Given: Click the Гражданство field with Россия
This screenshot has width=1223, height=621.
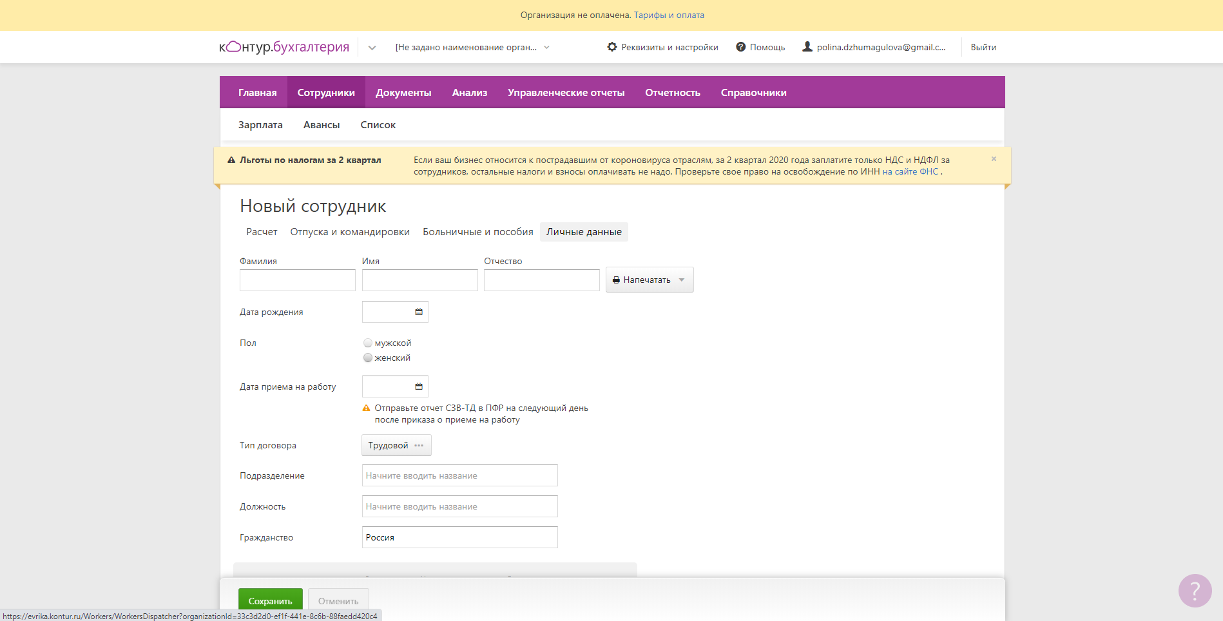Looking at the screenshot, I should click(460, 537).
